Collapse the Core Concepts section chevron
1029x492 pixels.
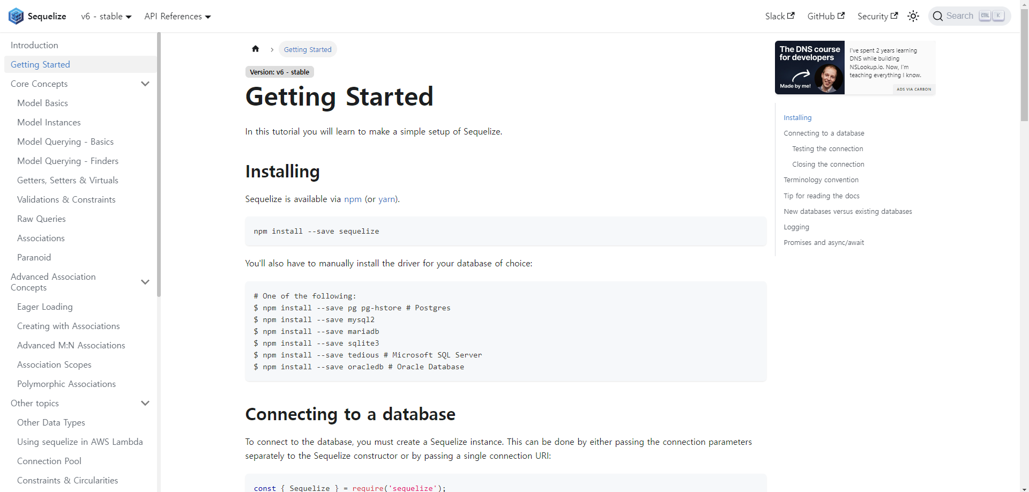[145, 84]
